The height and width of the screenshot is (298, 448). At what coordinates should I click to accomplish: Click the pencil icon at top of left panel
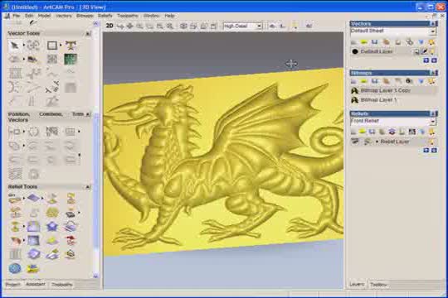click(32, 23)
